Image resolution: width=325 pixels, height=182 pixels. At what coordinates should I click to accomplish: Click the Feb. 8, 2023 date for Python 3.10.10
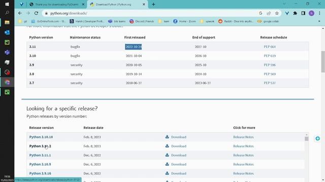tap(92, 137)
